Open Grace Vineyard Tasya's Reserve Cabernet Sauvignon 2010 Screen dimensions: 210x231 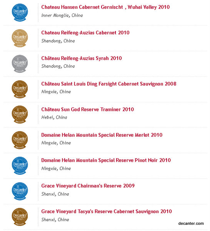pyautogui.click(x=107, y=211)
